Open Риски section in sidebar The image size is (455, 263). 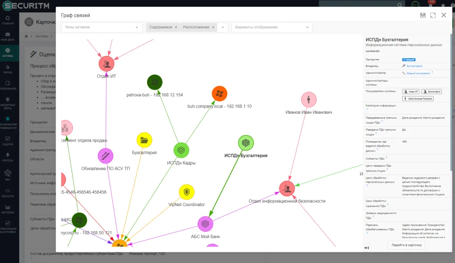[8, 69]
